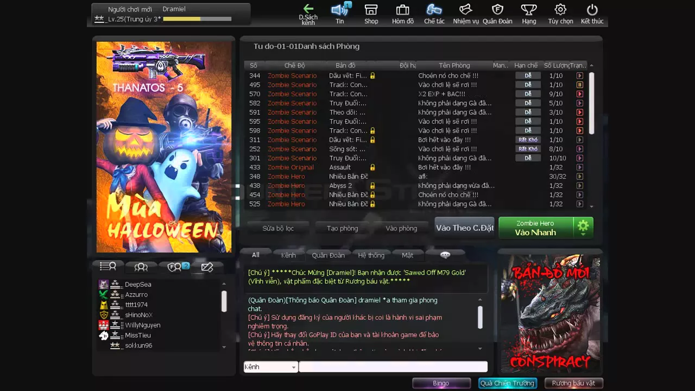Open the Bingo button

click(x=441, y=383)
